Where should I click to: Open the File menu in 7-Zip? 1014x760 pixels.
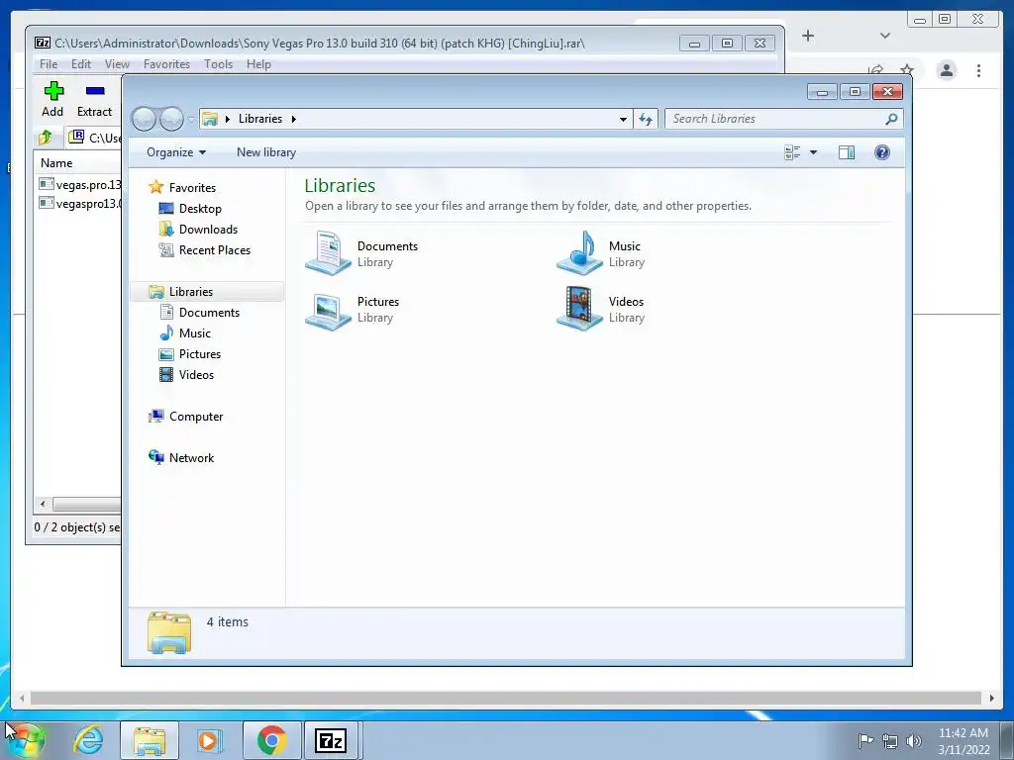[x=48, y=64]
